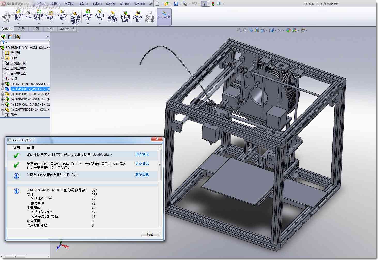Click the 插入零部件 (Insert Components) icon
The width and height of the screenshot is (380, 262).
click(18, 12)
